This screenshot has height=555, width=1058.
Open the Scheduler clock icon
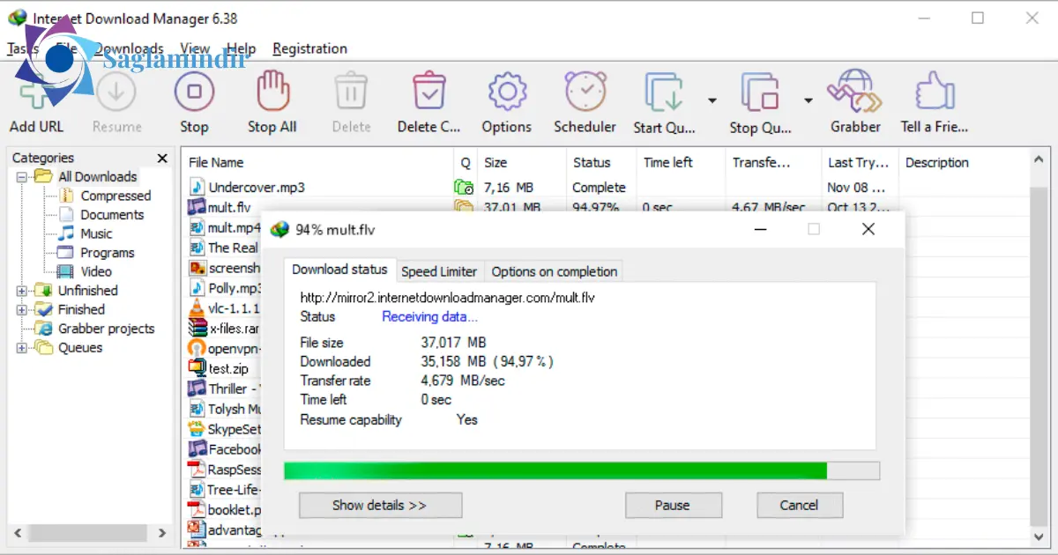(585, 91)
